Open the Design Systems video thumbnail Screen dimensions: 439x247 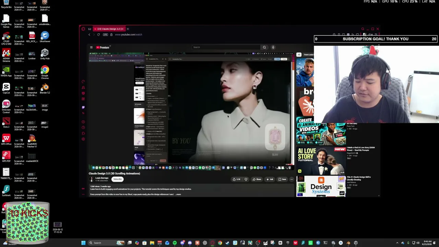click(x=321, y=186)
